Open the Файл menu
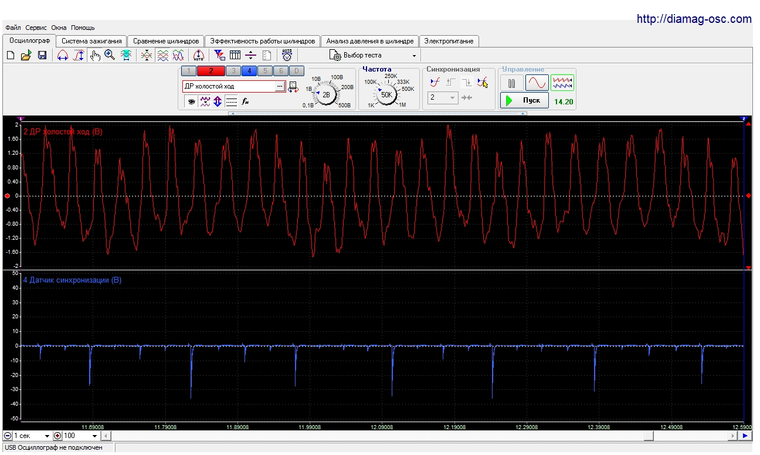760x455 pixels. click(13, 28)
